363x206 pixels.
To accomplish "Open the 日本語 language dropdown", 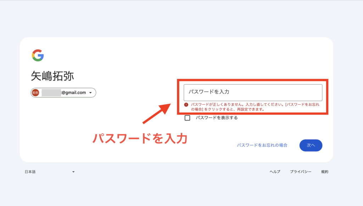I will (x=50, y=172).
